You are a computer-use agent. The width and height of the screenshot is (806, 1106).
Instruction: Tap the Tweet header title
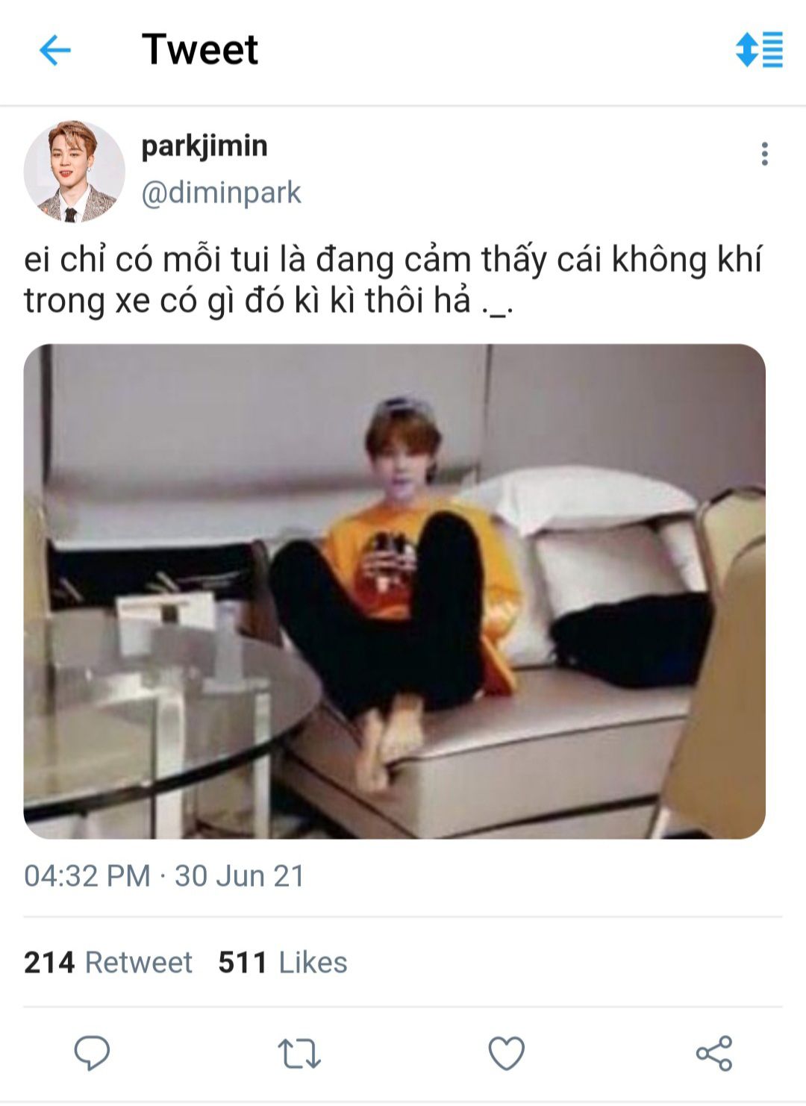coord(200,50)
